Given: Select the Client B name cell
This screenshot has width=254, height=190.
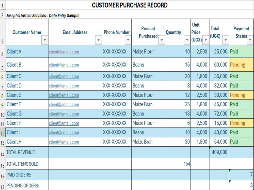Looking at the screenshot, I should pos(27,65).
